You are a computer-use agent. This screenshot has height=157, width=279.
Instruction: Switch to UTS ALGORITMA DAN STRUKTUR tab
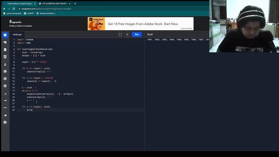tap(54, 3)
